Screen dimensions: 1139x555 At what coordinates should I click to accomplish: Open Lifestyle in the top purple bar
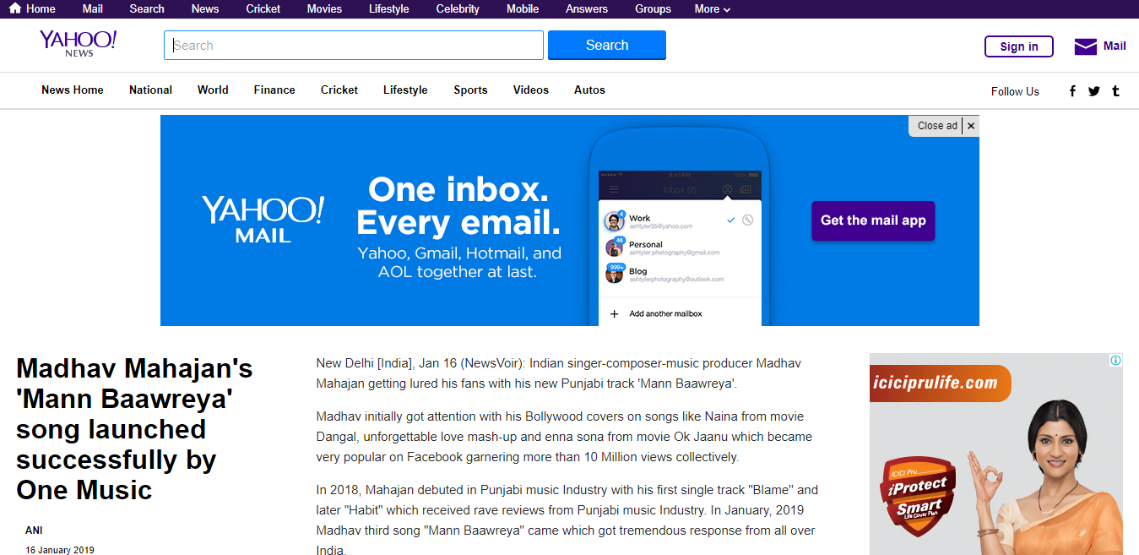[389, 9]
